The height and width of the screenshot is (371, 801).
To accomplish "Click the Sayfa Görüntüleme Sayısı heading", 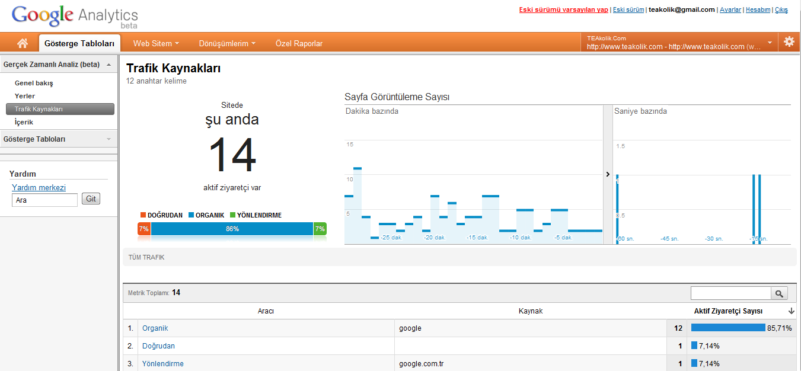I will pyautogui.click(x=397, y=97).
